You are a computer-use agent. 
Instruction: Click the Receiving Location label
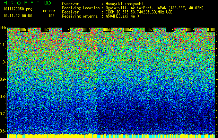coord(81,8)
